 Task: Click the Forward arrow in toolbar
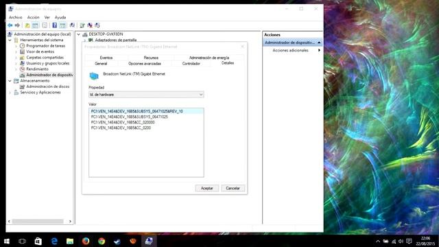pyautogui.click(x=17, y=25)
